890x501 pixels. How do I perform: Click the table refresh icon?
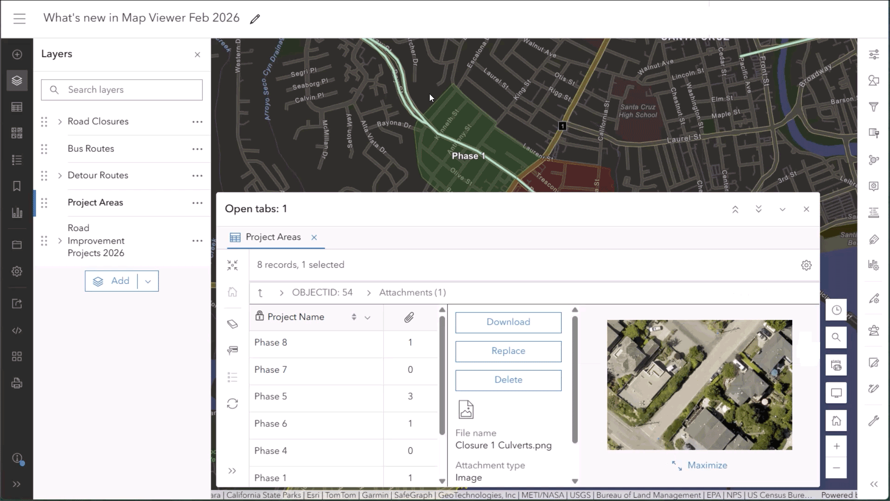click(x=232, y=404)
